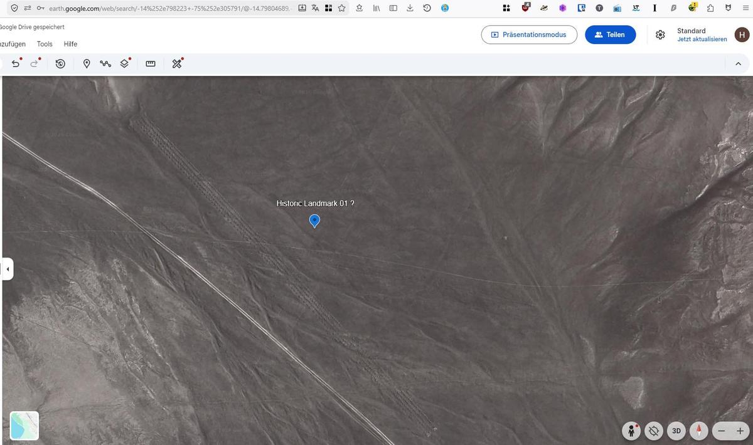753x445 pixels.
Task: Expand the left sidebar panel
Action: click(7, 268)
